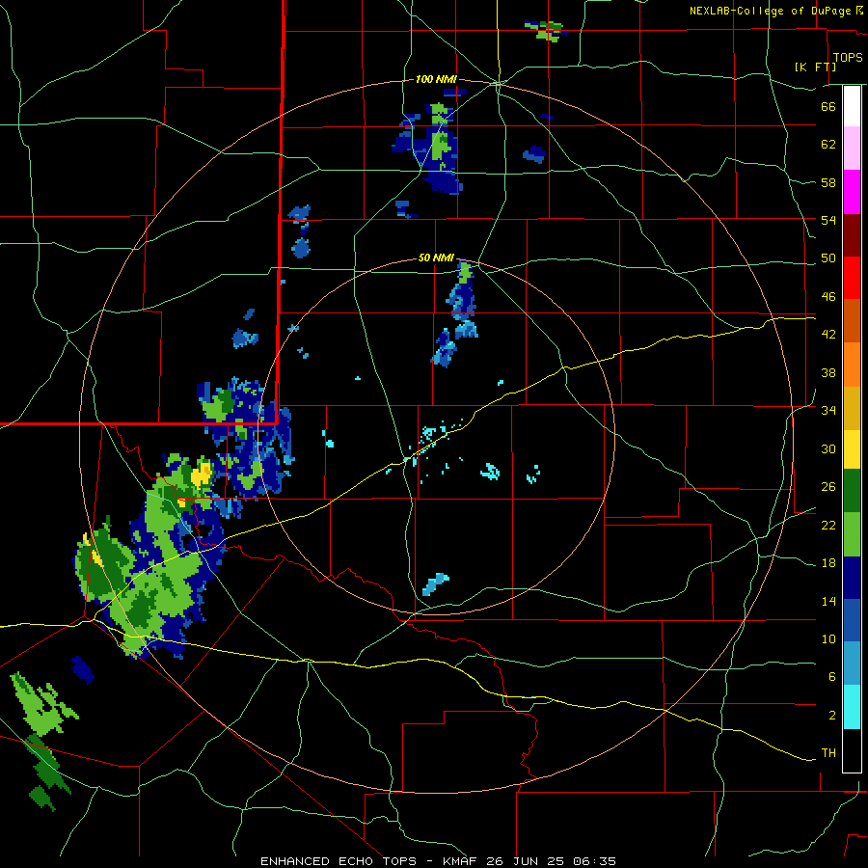Select the "58" legend value
The height and width of the screenshot is (868, 868).
[x=828, y=182]
